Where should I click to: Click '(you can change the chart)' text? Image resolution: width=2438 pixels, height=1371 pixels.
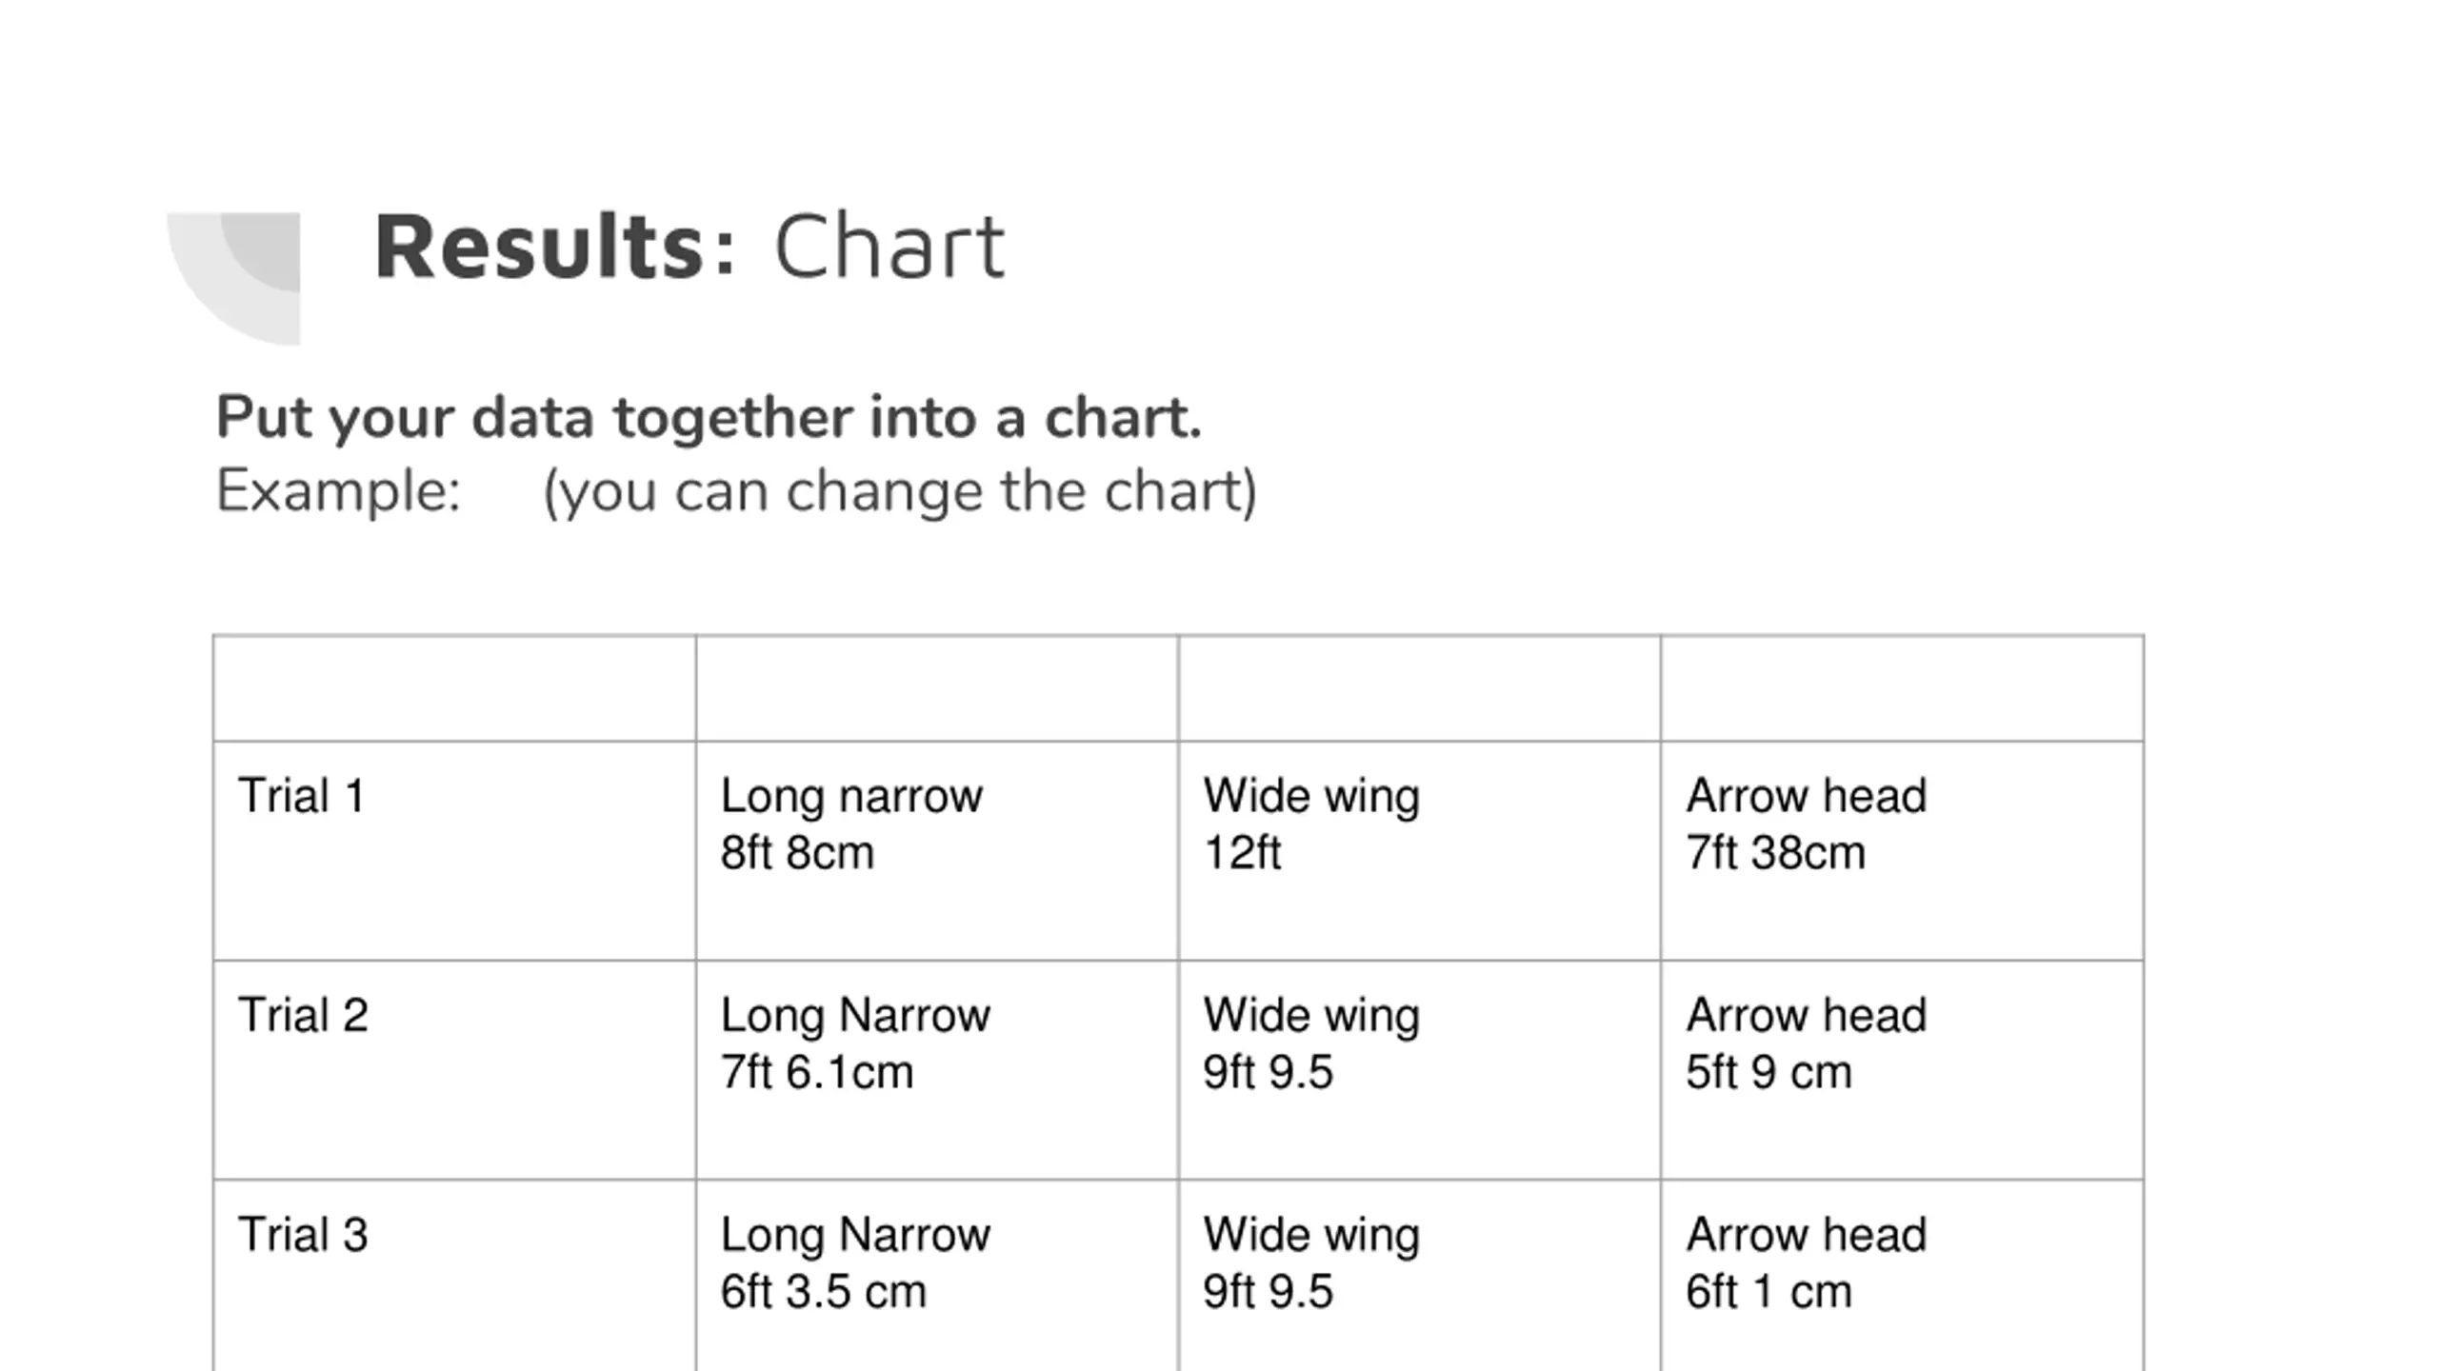(x=900, y=492)
